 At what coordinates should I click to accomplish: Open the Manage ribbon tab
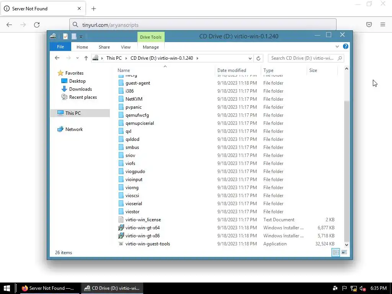click(x=151, y=47)
